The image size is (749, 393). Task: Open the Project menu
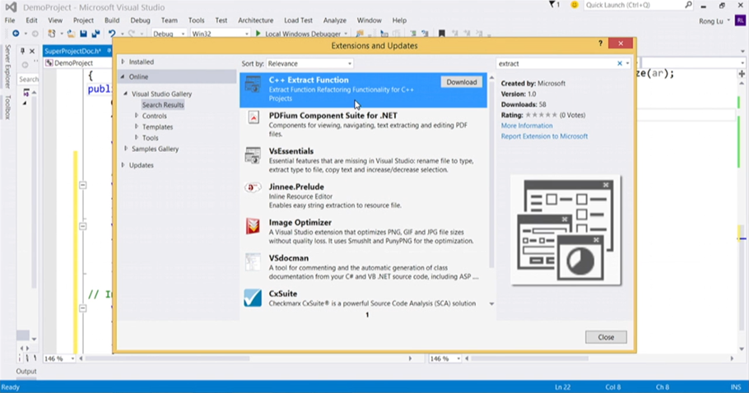point(83,20)
